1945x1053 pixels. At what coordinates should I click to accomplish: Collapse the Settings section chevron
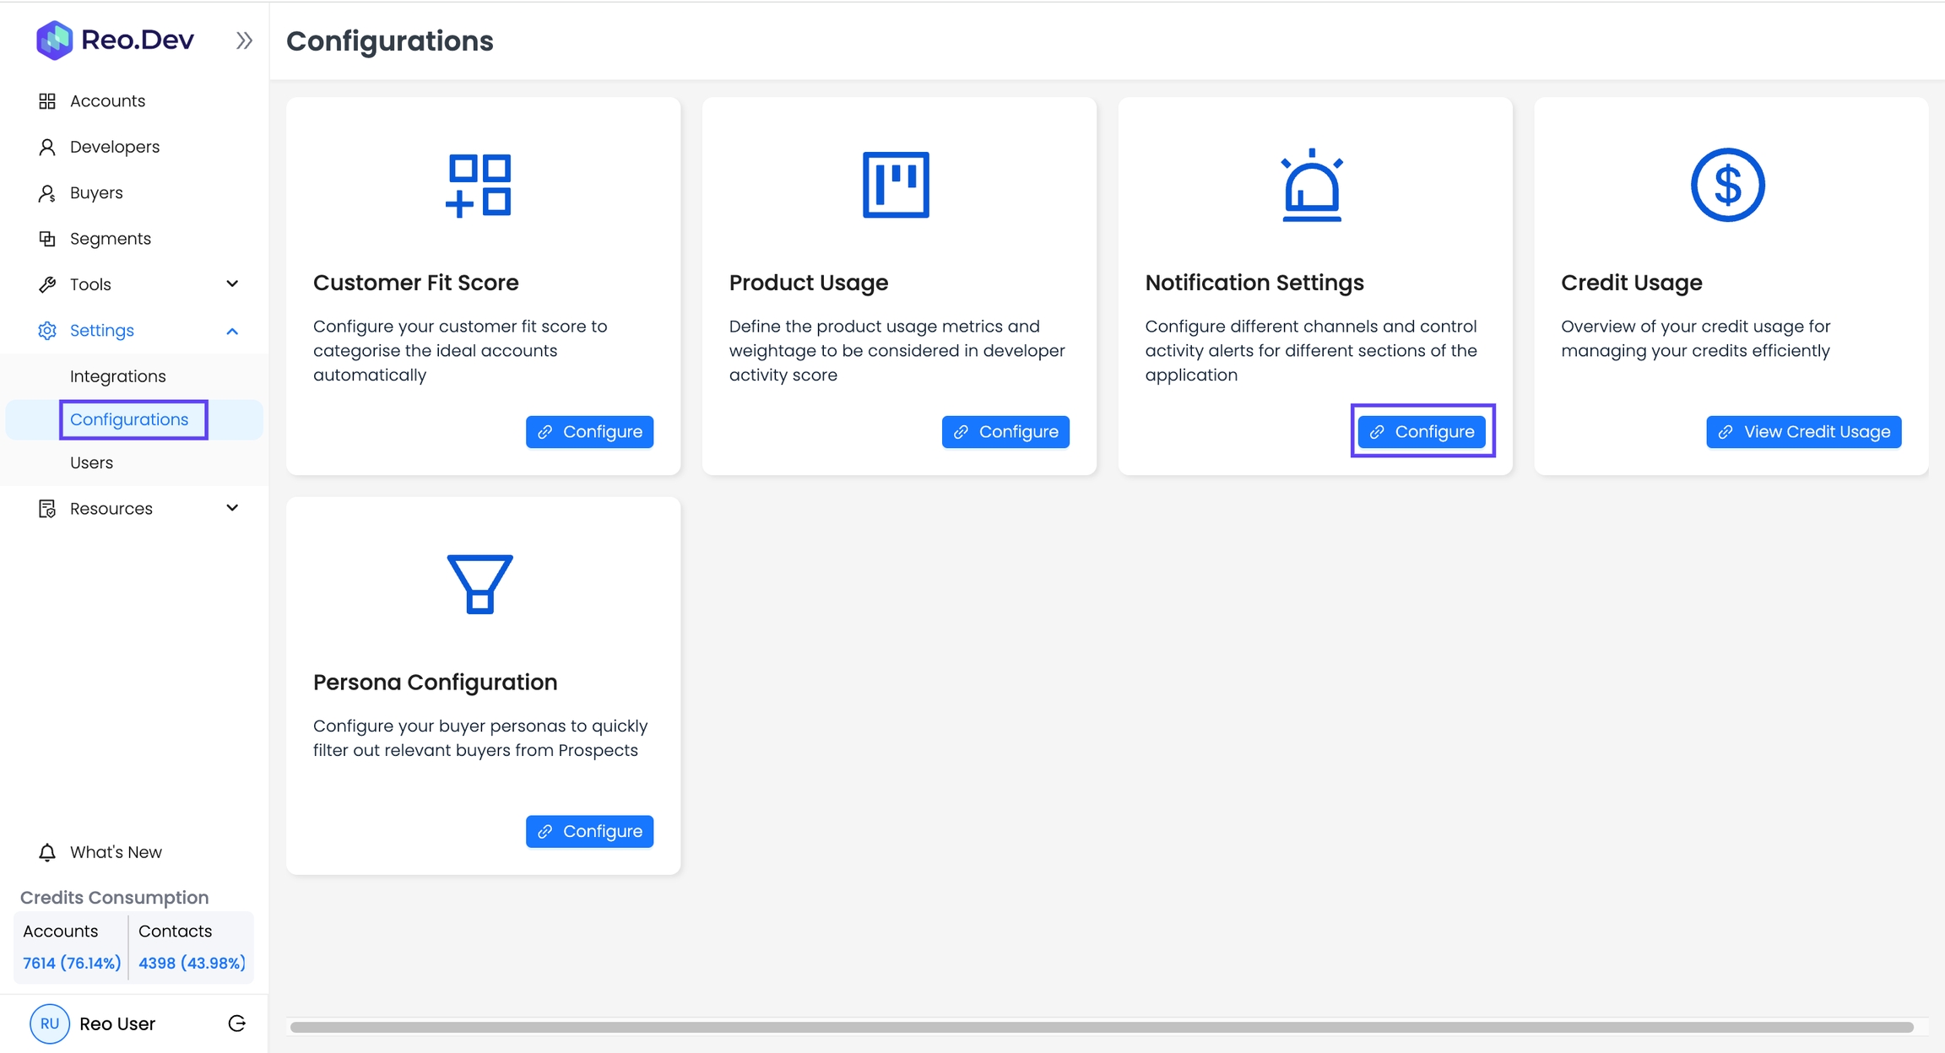pos(232,331)
